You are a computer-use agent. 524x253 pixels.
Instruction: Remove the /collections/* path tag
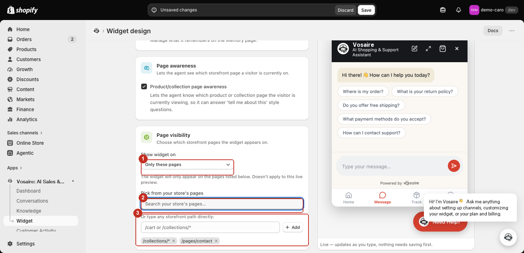(x=174, y=241)
